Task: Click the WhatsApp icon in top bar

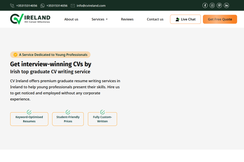Action: click(x=42, y=6)
